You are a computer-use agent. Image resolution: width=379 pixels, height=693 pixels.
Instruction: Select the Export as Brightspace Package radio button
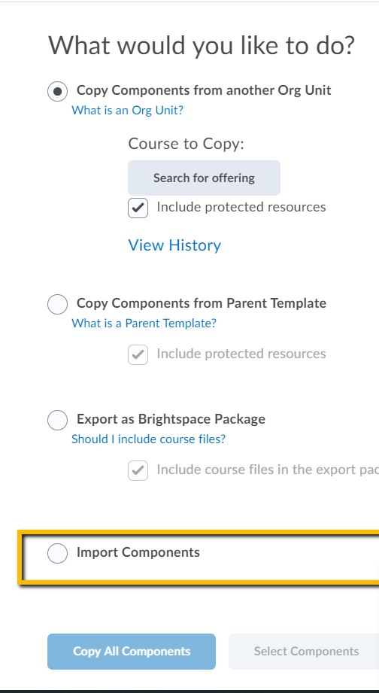click(57, 420)
